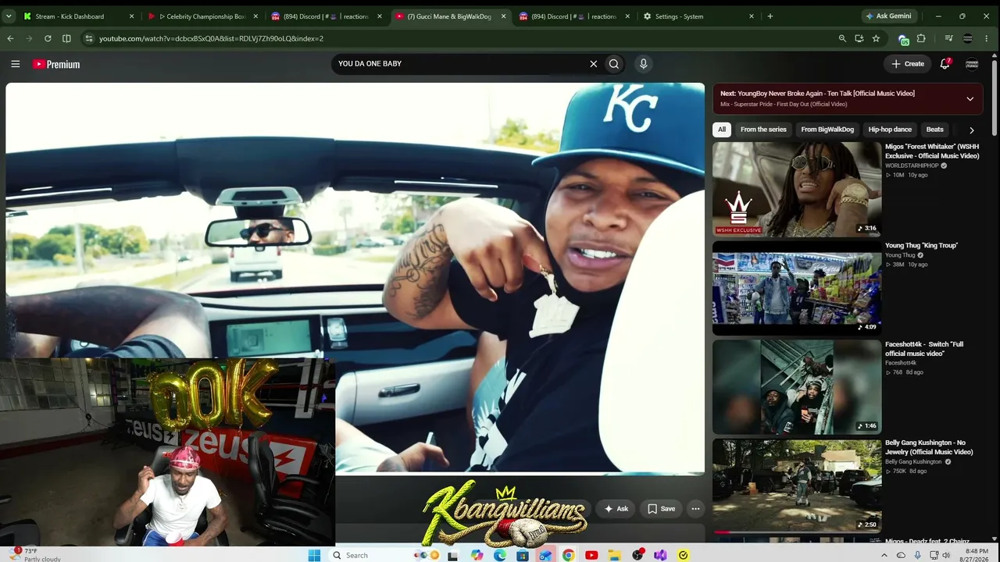Open Ask Gemini in the browser
Viewport: 1000px width, 562px height.
click(x=888, y=16)
